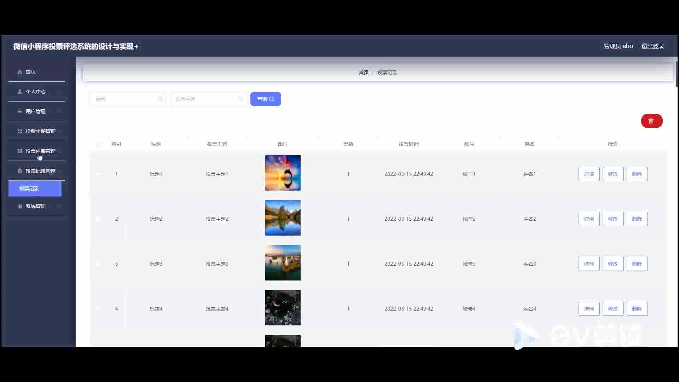Click the 索引 column header
The image size is (679, 382).
(116, 144)
